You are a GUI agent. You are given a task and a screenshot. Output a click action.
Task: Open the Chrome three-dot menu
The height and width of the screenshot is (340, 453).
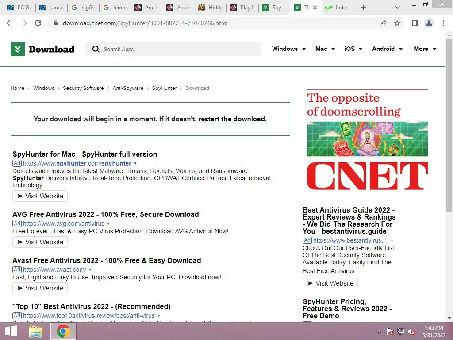click(443, 23)
